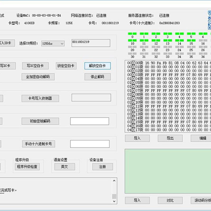Switch language with the 英文 button

(65, 167)
